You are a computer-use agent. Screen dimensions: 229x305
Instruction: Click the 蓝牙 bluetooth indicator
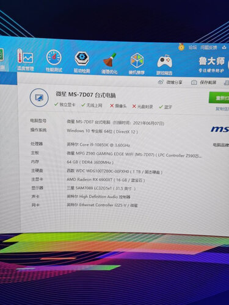(x=165, y=107)
